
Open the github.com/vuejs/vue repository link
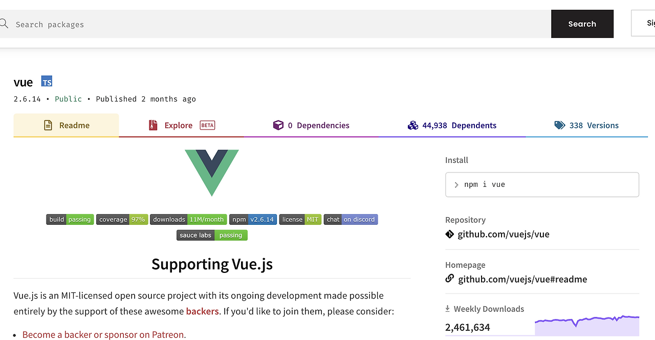click(504, 235)
